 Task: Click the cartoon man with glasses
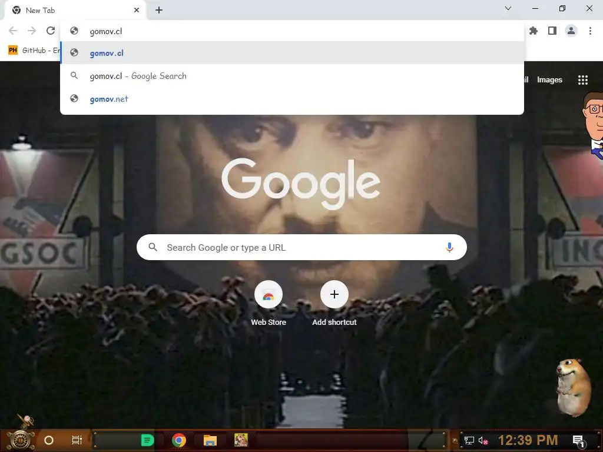coord(594,125)
